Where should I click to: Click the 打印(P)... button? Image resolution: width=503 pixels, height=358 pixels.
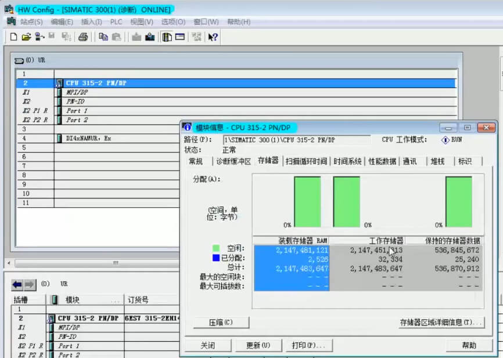(308, 345)
